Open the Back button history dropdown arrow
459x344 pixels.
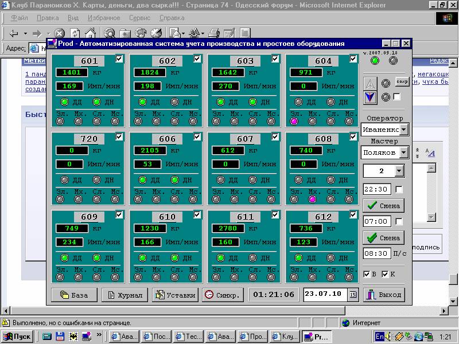tap(25, 33)
